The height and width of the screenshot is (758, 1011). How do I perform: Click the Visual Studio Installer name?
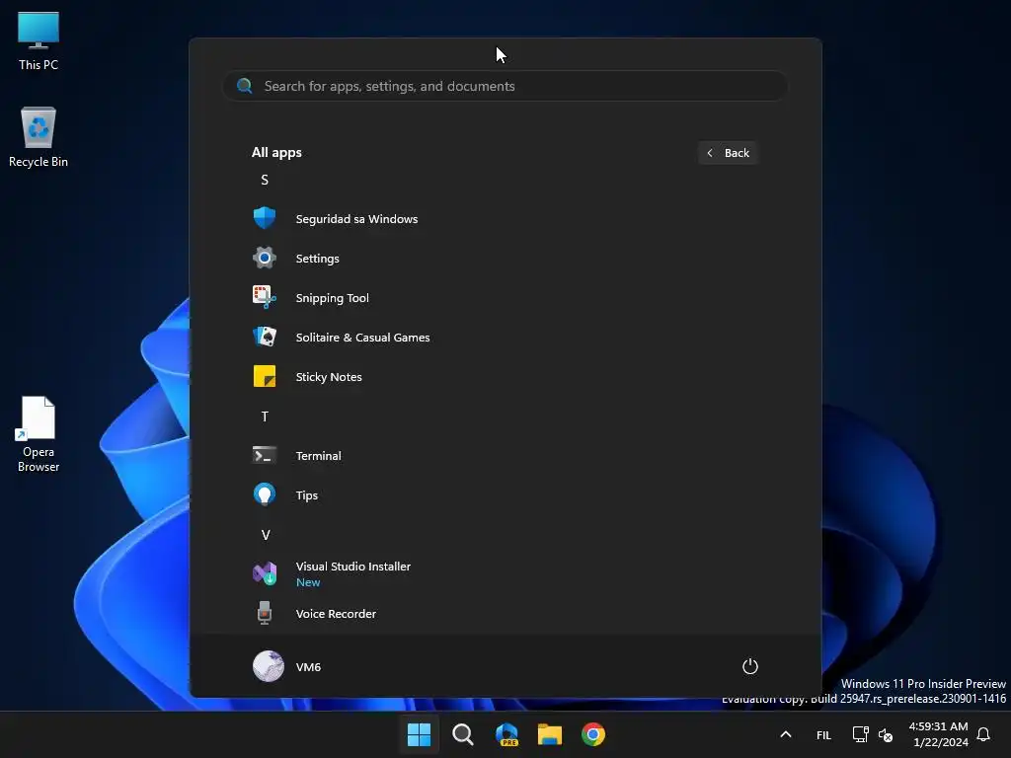click(352, 566)
